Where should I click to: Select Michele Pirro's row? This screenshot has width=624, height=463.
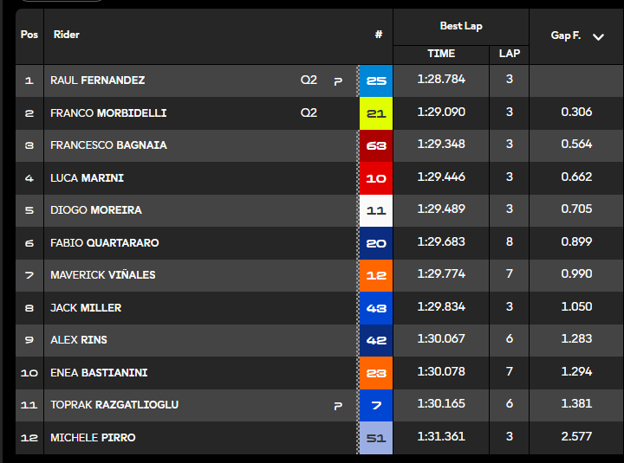tap(93, 438)
